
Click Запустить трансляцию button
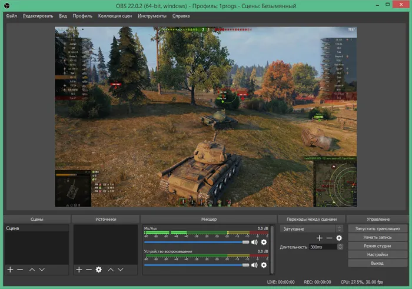378,228
